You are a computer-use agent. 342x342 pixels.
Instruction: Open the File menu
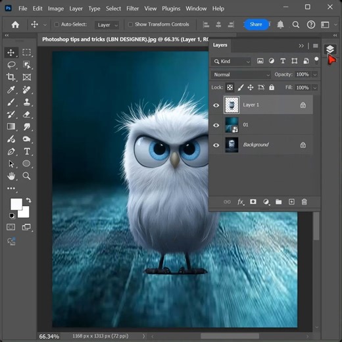[x=23, y=9]
